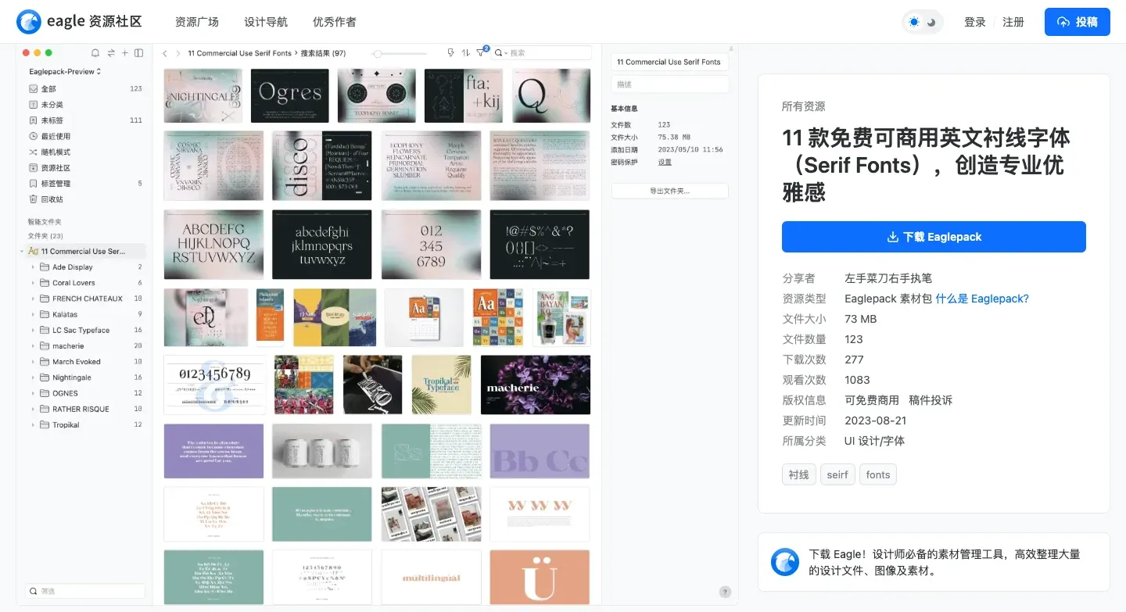The image size is (1126, 612).
Task: Expand the macherie folder
Action: pos(33,346)
